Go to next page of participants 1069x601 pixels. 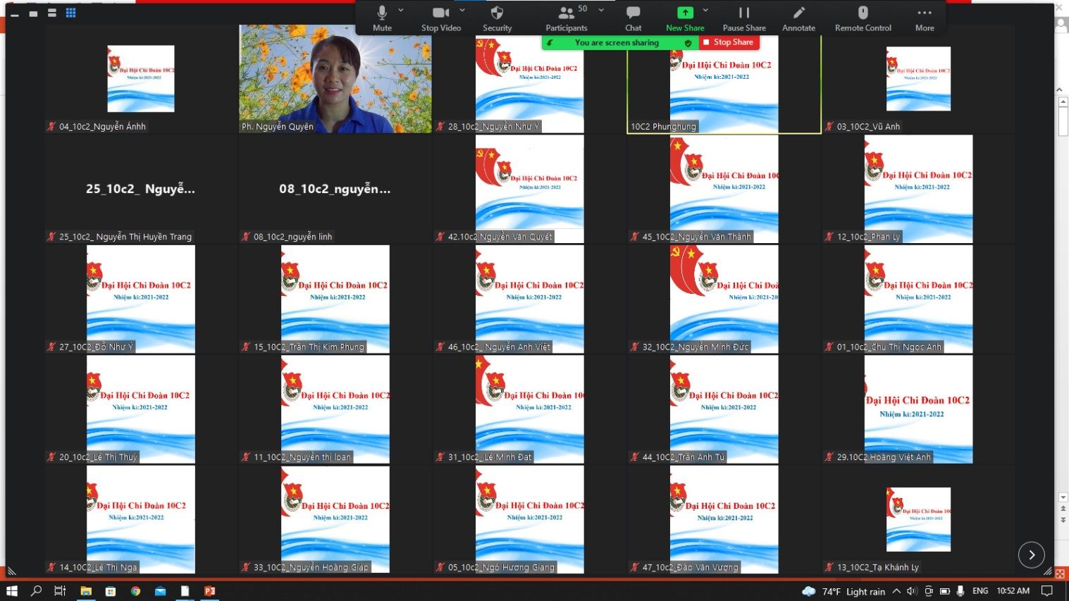point(1031,554)
